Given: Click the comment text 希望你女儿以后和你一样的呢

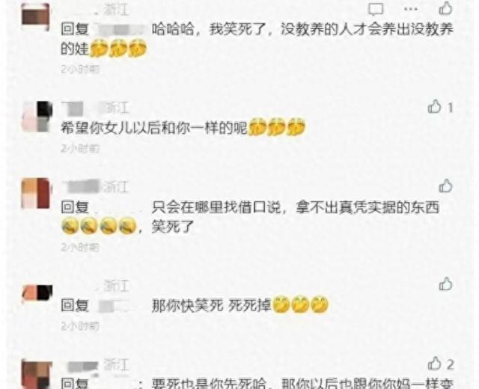Looking at the screenshot, I should point(154,128).
